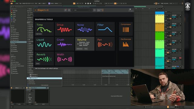Solo the yellow track
This screenshot has width=194, height=109.
click(178, 15)
